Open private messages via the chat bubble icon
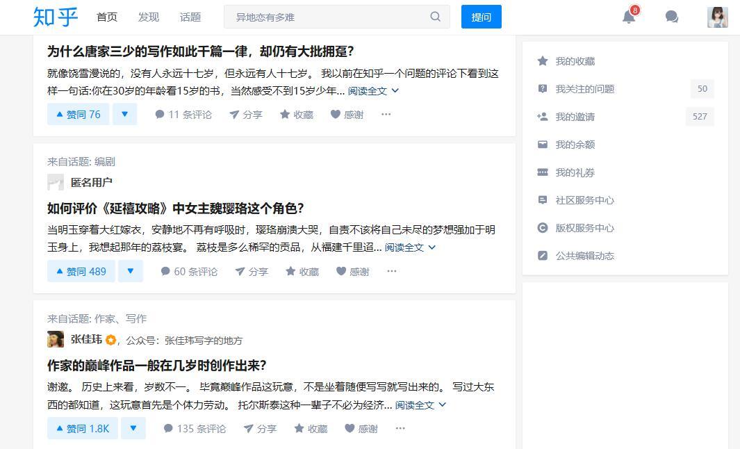 (671, 16)
